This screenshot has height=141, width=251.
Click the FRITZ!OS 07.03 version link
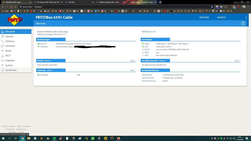(x=153, y=32)
